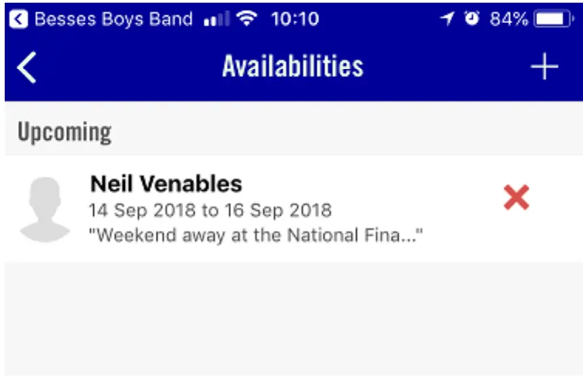Viewport: 583px width, 379px height.
Task: Tap the Availabilities page title
Action: pos(293,67)
